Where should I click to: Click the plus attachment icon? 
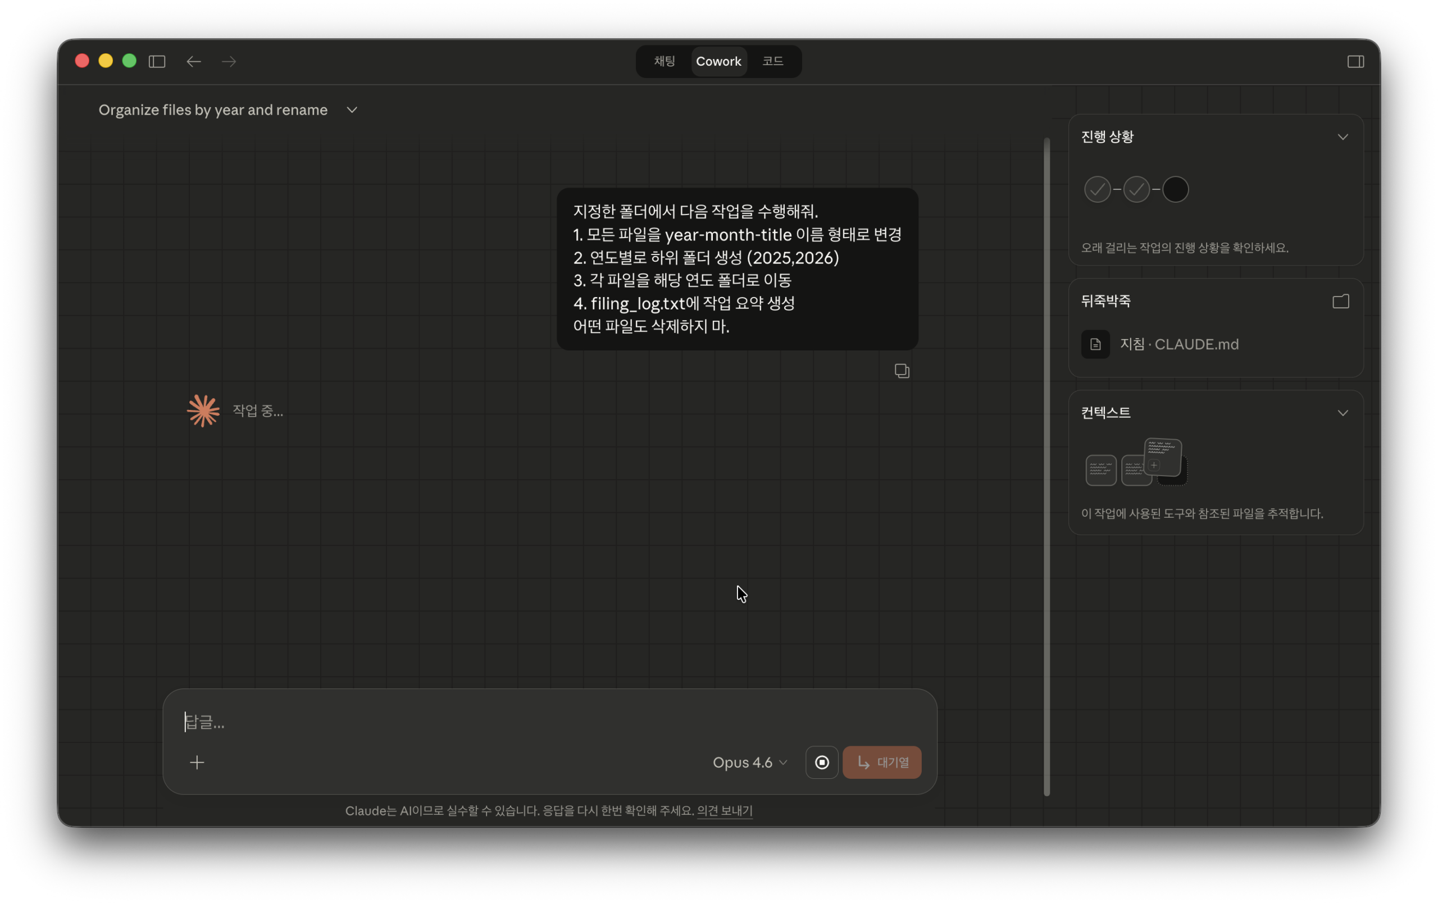pos(197,762)
